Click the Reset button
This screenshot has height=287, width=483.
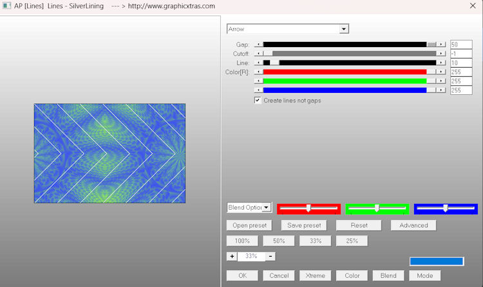click(x=359, y=225)
